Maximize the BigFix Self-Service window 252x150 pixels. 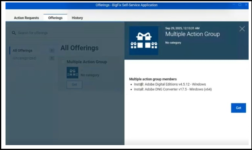(x=240, y=5)
